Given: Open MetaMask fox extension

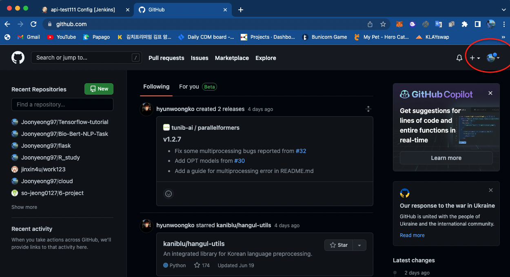Looking at the screenshot, I should coord(400,24).
